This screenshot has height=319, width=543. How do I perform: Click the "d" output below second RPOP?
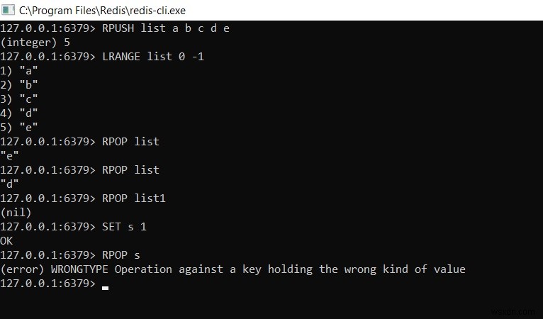pos(9,184)
